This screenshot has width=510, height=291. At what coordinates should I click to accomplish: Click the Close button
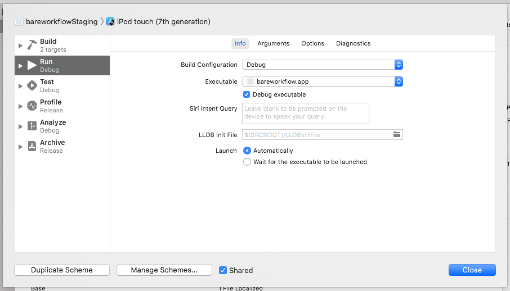(472, 270)
